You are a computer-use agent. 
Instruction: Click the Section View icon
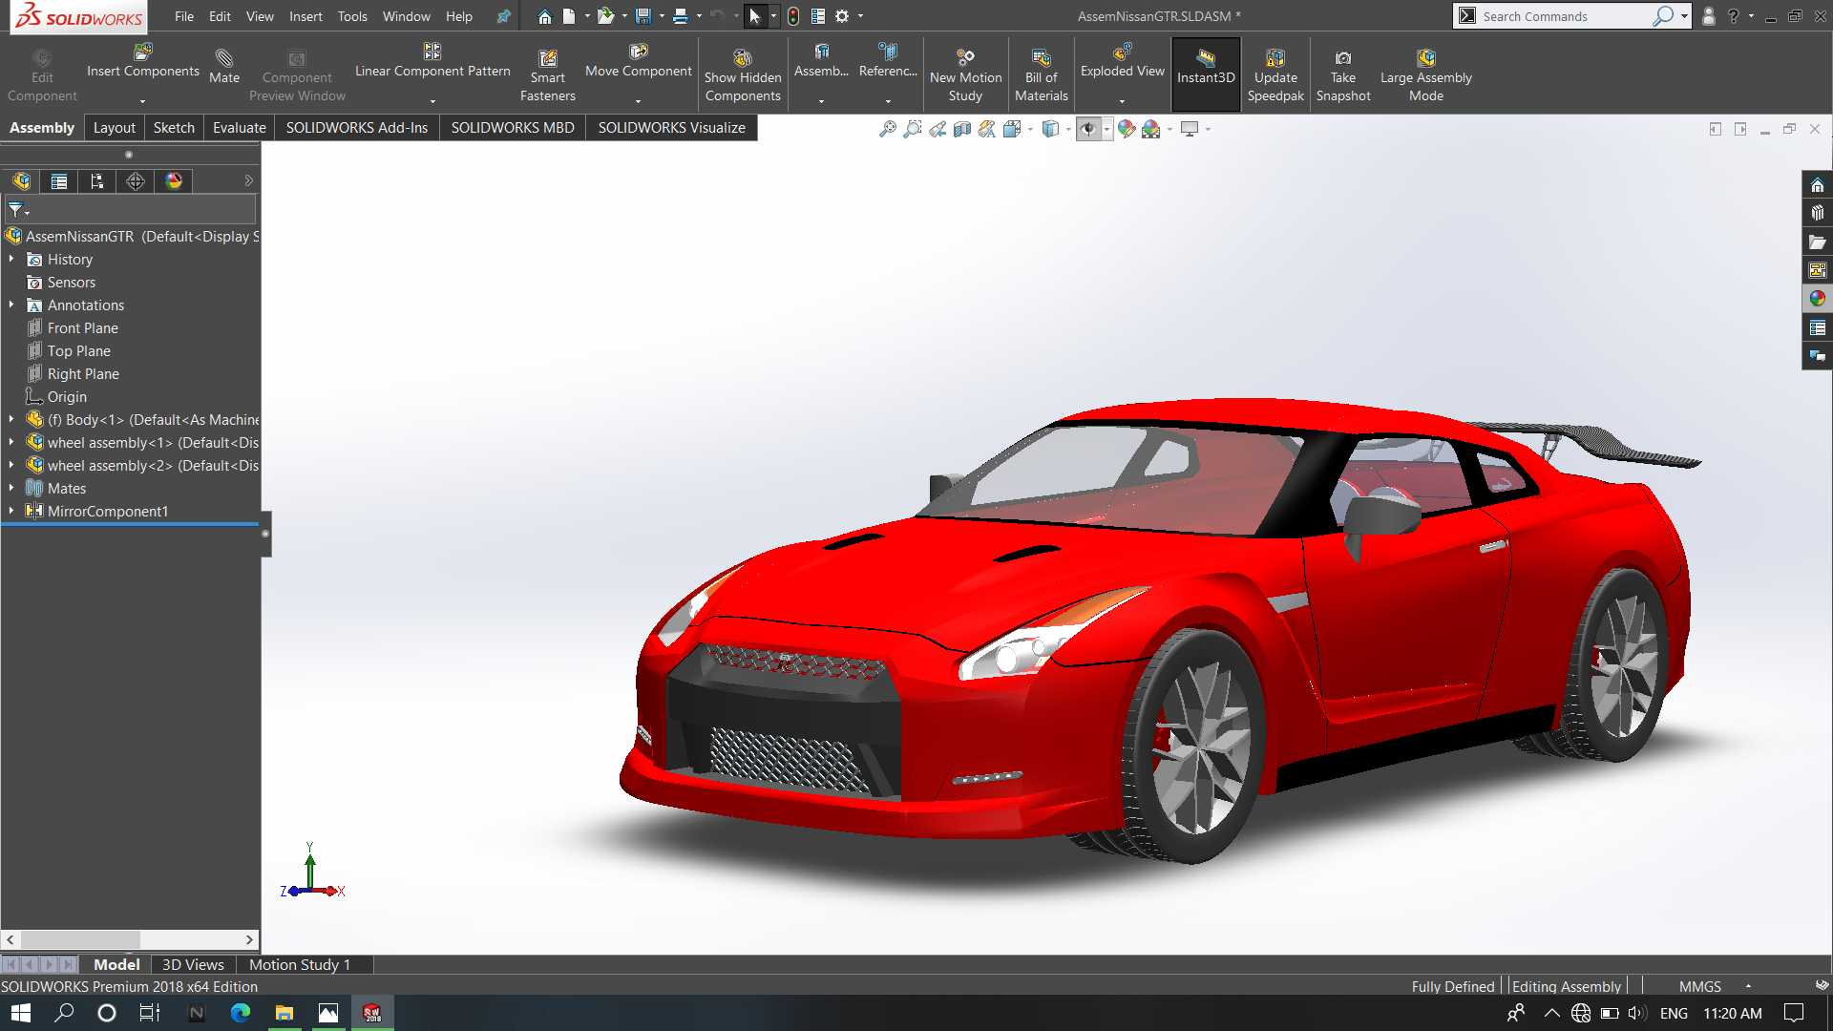[962, 129]
